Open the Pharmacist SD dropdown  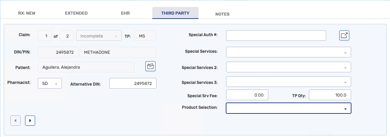(50, 84)
